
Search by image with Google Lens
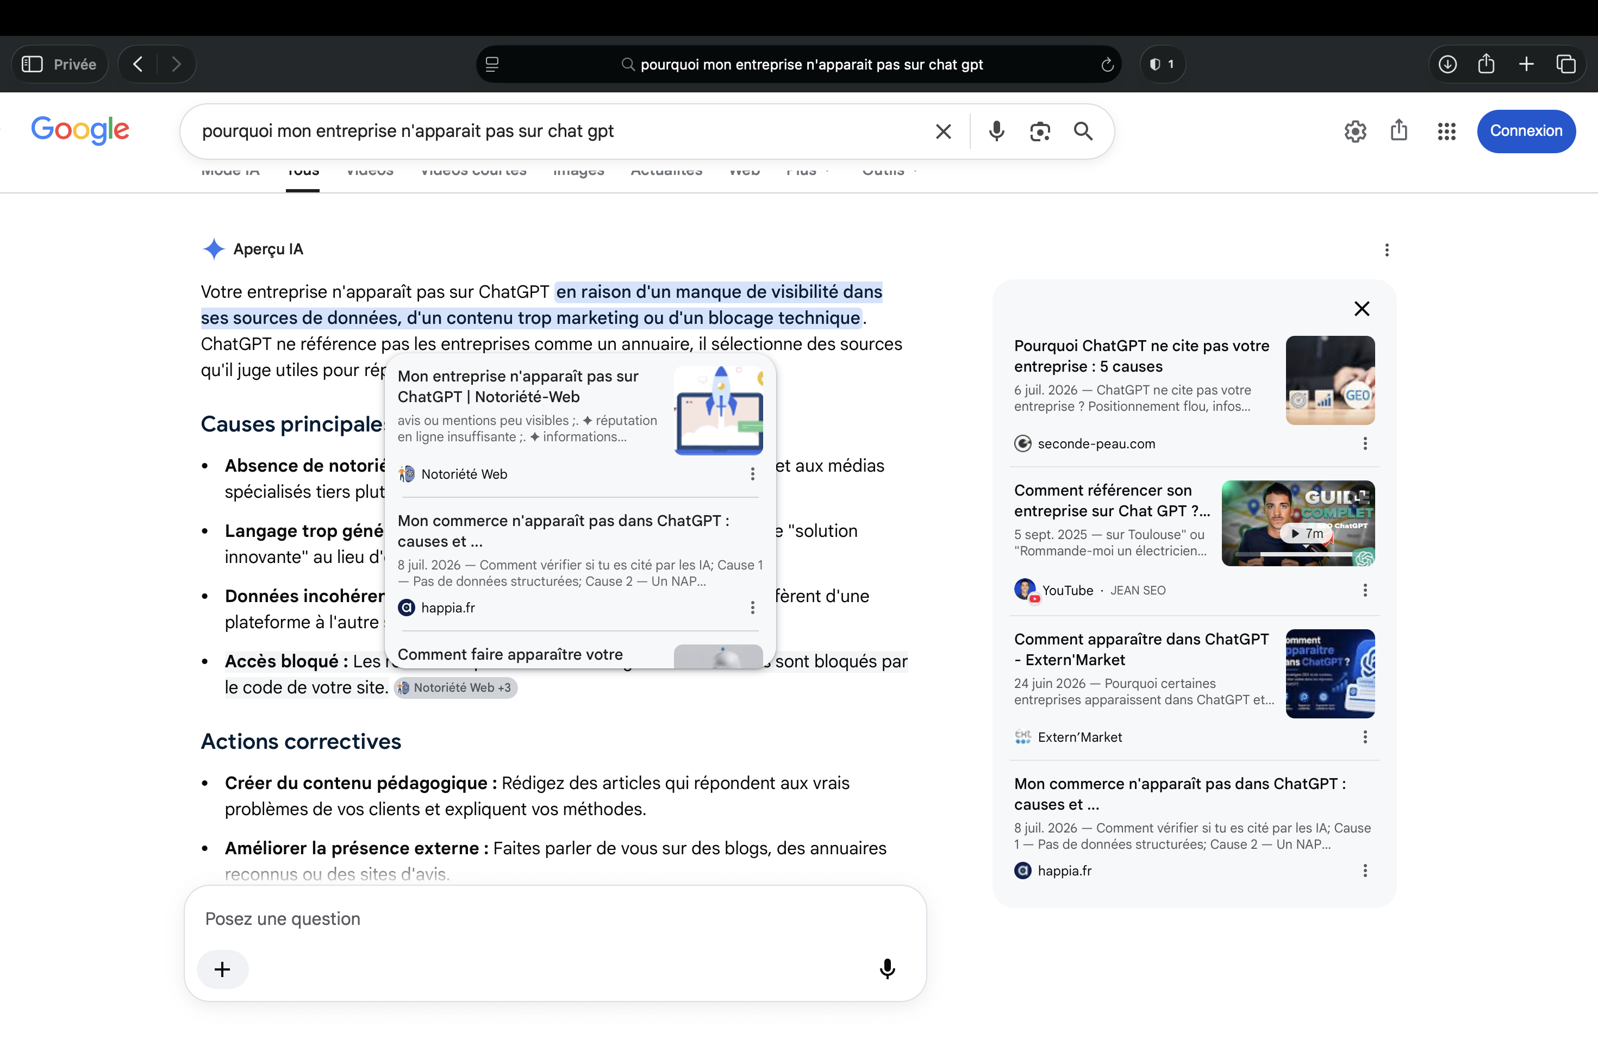pos(1040,132)
